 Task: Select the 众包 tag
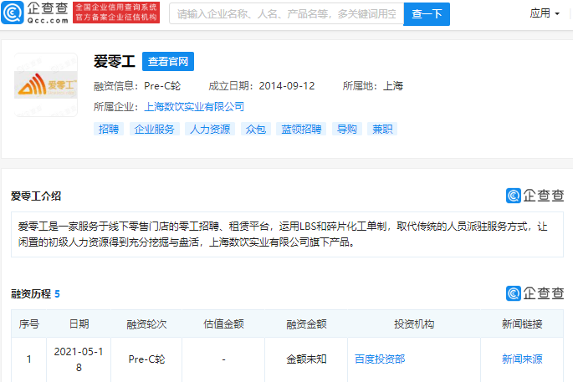tap(255, 129)
